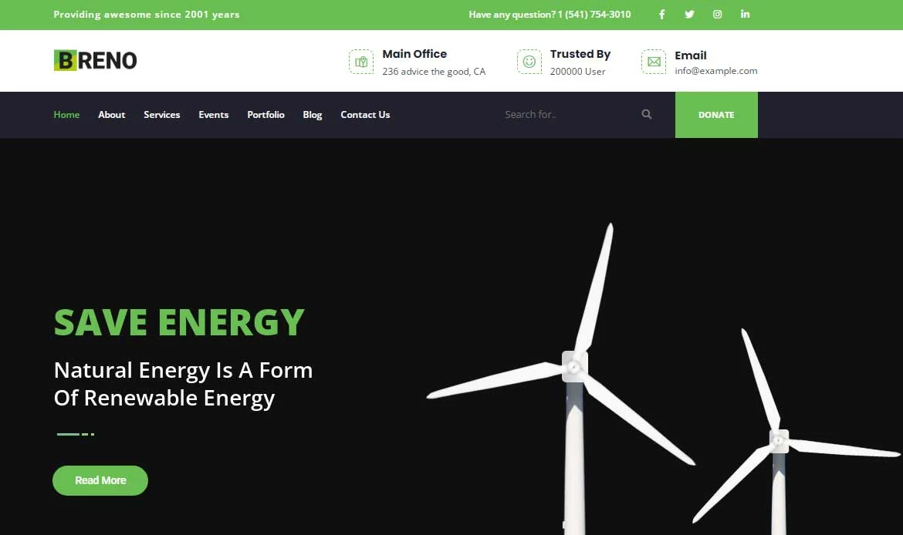Open the Contact Us page
Viewport: 903px width, 535px height.
point(365,115)
